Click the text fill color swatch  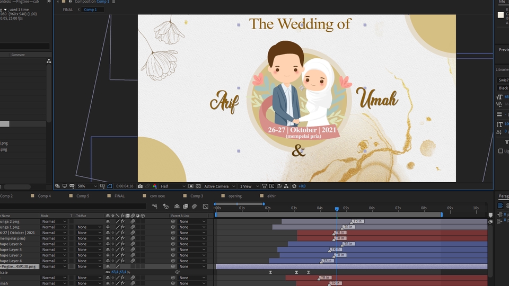[x=501, y=15]
